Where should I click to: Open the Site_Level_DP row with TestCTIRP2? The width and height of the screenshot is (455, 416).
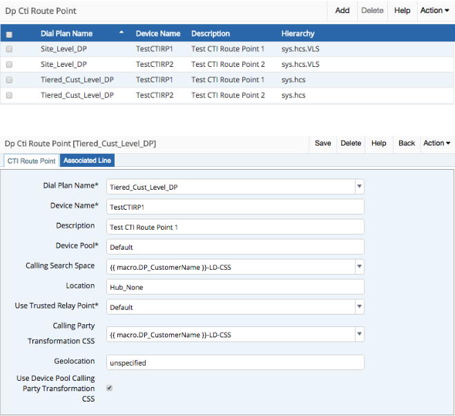(227, 64)
